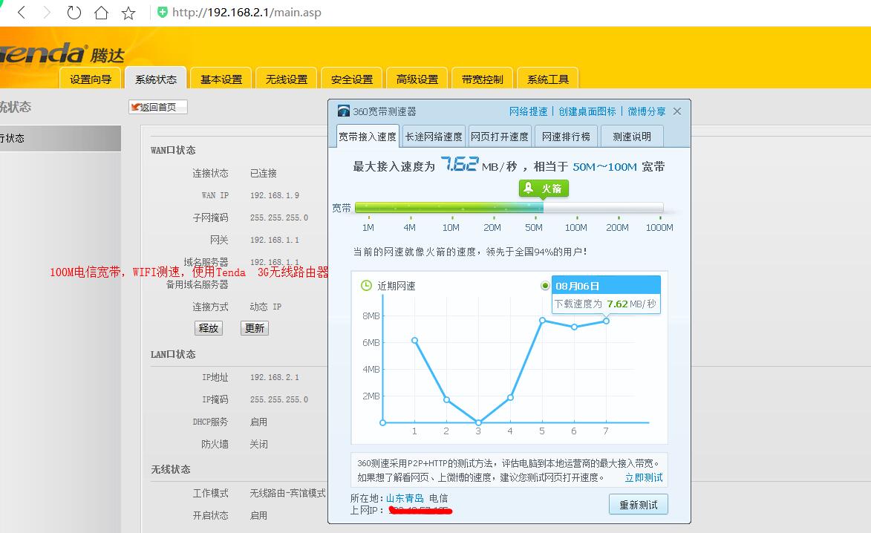Click the green rocket 火箭 speed boost icon
Viewport: 871px width, 533px height.
coord(543,189)
